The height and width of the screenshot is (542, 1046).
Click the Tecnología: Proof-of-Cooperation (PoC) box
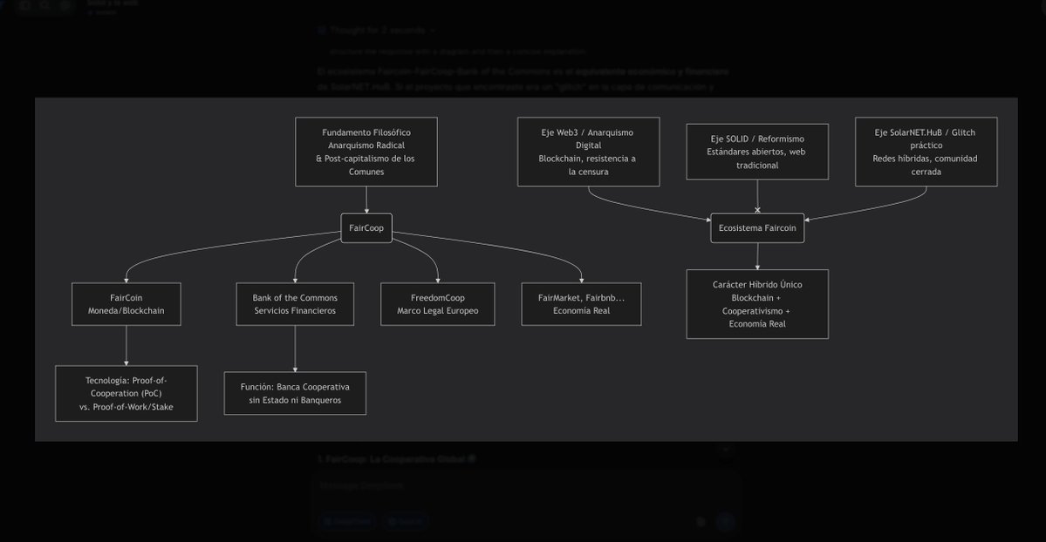pyautogui.click(x=126, y=393)
